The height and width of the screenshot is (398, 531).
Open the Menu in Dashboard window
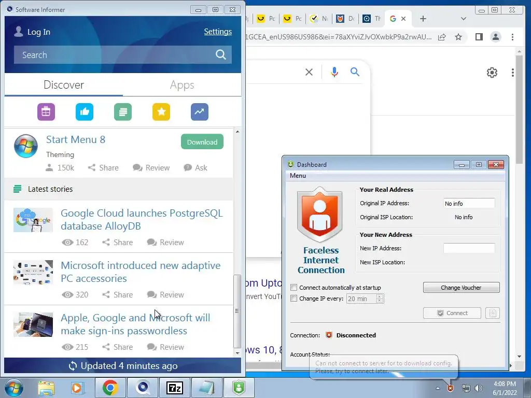(x=298, y=175)
